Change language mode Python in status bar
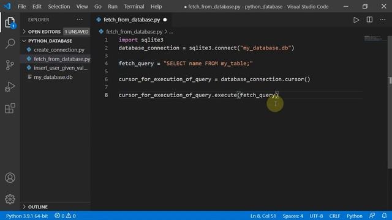This screenshot has height=220, width=392. click(354, 216)
